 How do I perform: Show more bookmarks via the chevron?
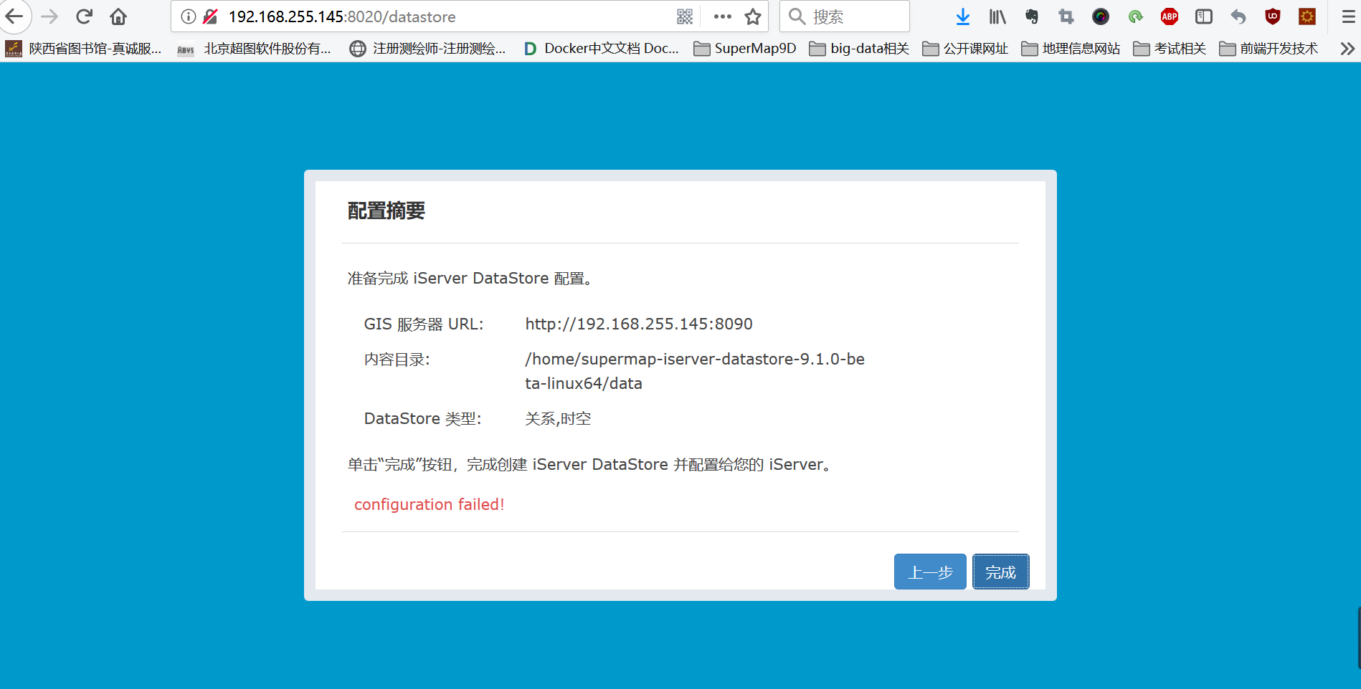[x=1347, y=49]
